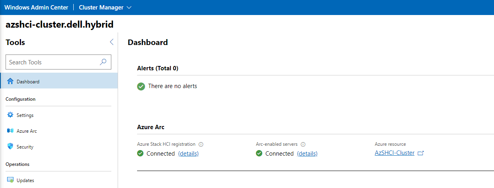Click the Updates monitor icon
The image size is (494, 188).
point(10,180)
